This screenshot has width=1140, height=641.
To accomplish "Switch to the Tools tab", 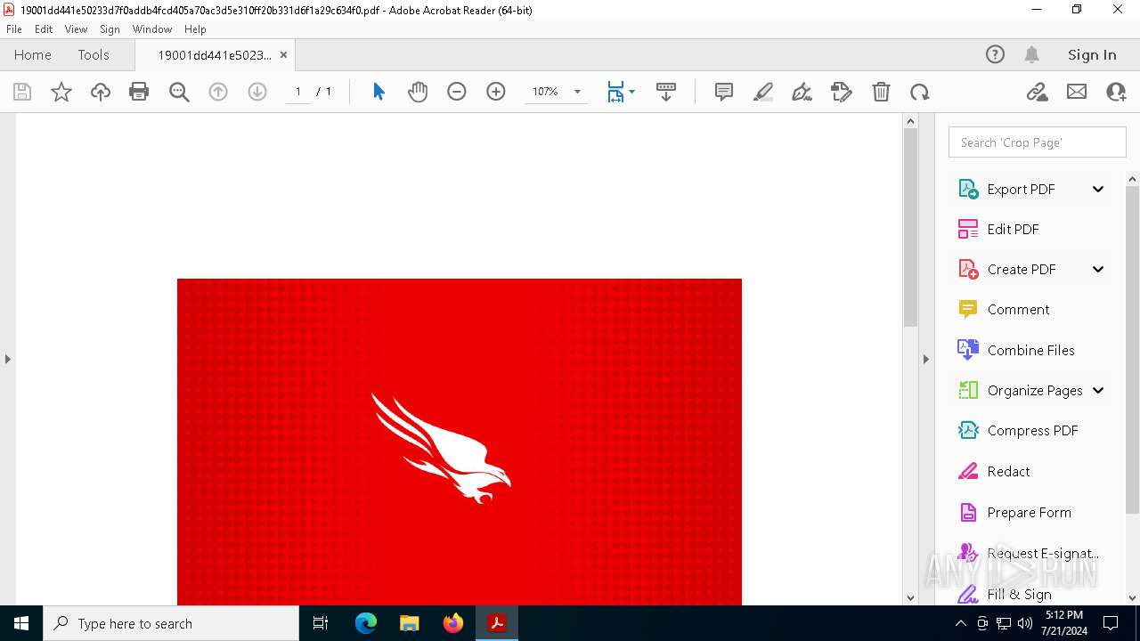I will 94,54.
